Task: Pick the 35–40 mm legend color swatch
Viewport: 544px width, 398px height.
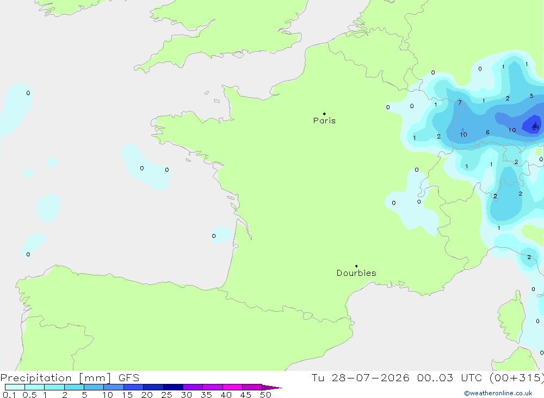Action: (x=213, y=387)
